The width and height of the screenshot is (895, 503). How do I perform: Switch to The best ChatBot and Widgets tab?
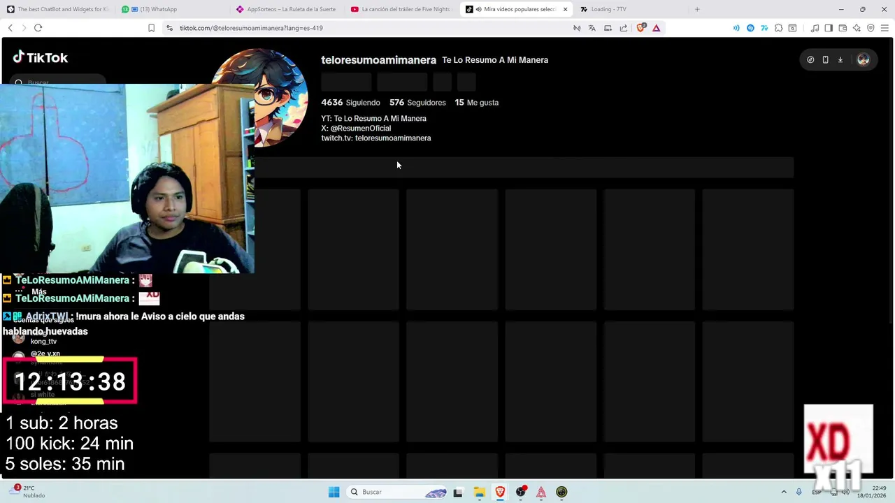(58, 9)
